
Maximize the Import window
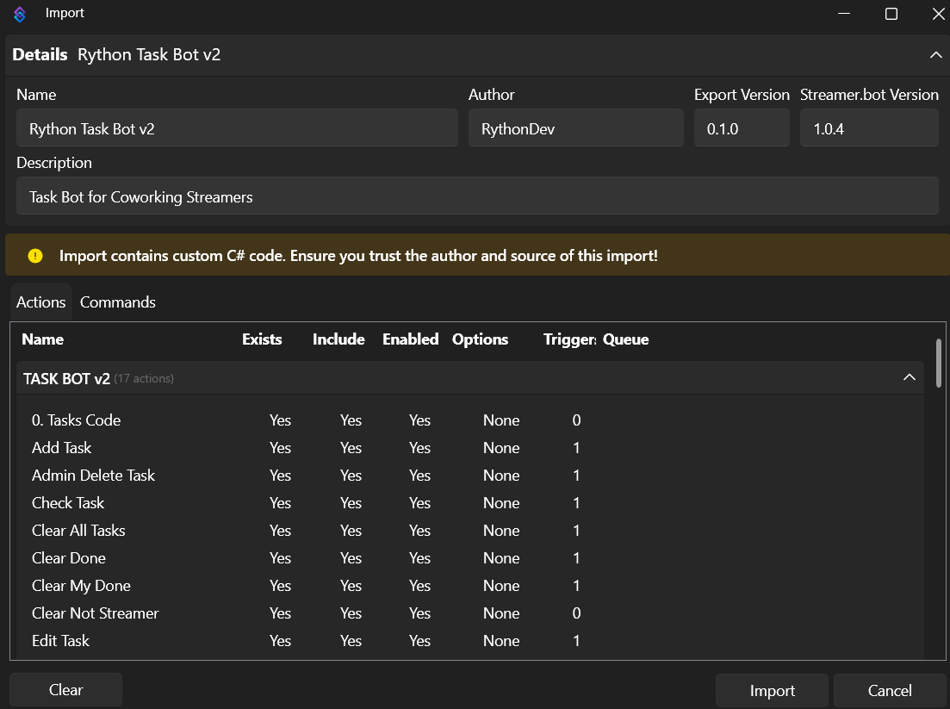[891, 14]
